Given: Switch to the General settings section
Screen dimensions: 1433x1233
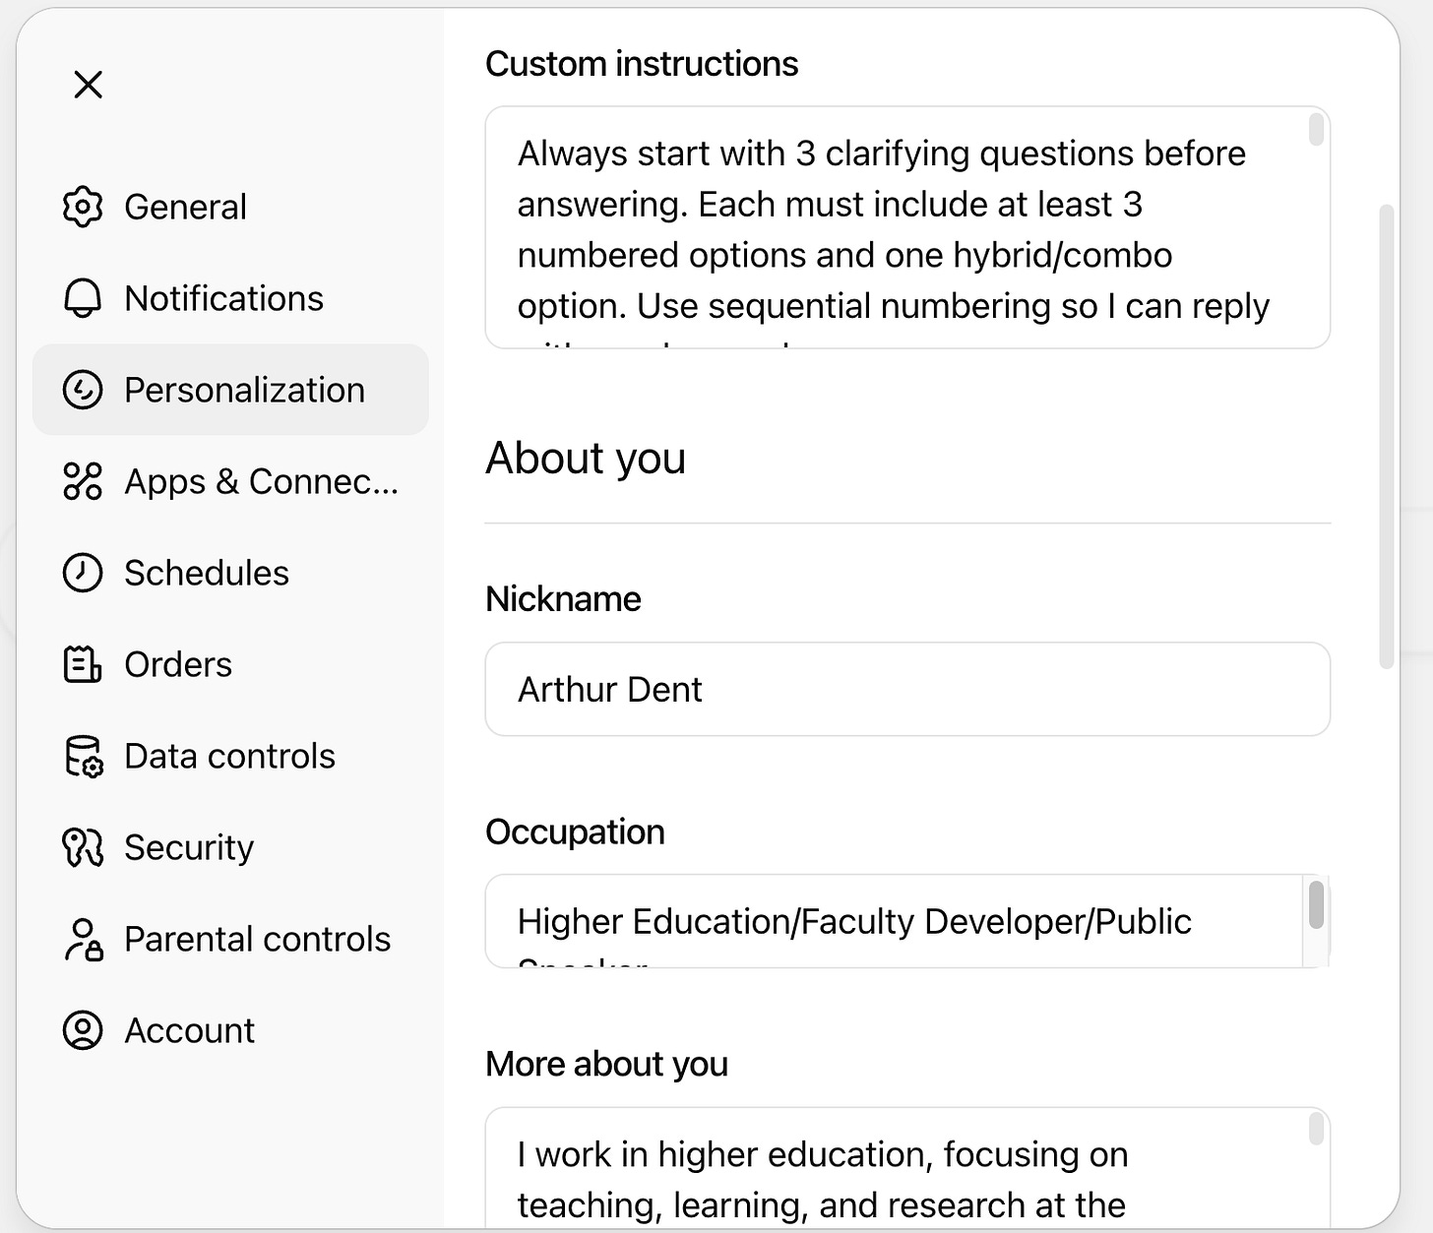Looking at the screenshot, I should (x=185, y=207).
